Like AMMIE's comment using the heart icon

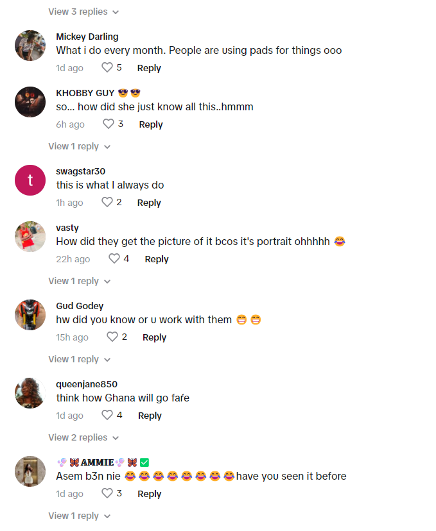pyautogui.click(x=107, y=493)
